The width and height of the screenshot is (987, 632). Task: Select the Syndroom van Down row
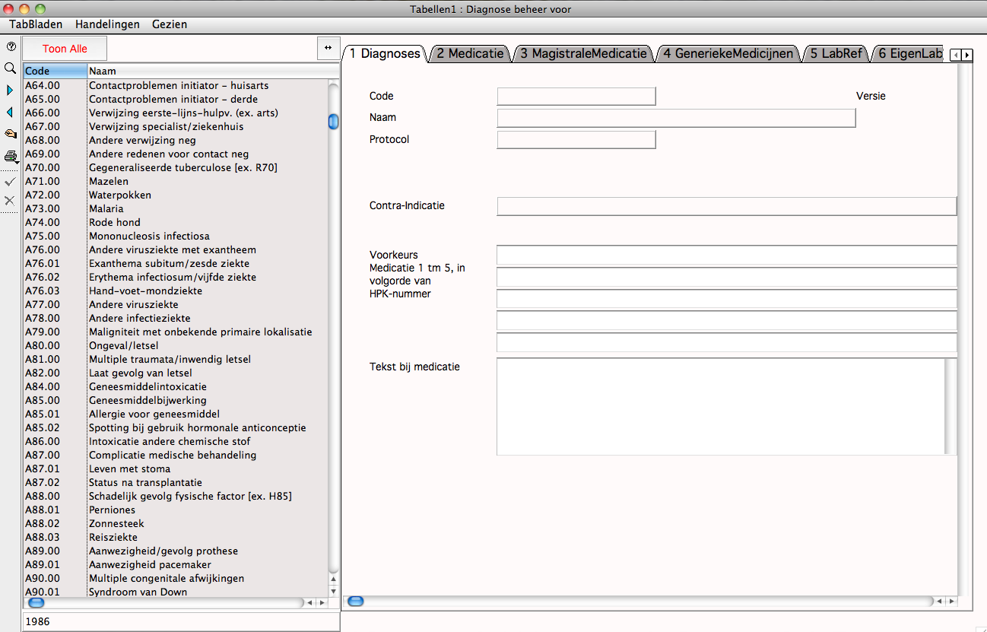pyautogui.click(x=176, y=592)
